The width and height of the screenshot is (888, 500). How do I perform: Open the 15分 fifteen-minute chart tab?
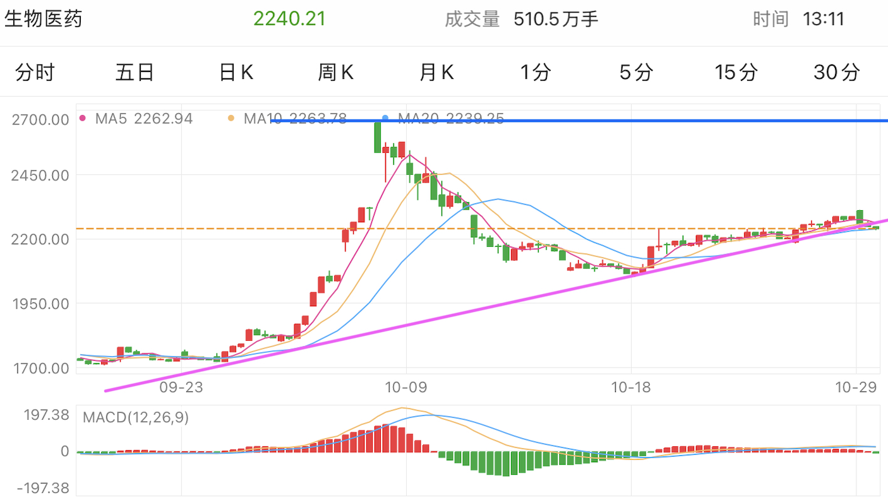pos(736,73)
